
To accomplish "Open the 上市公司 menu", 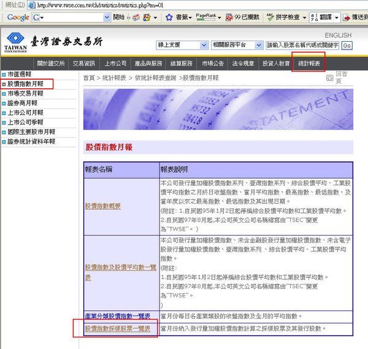I will coord(115,63).
